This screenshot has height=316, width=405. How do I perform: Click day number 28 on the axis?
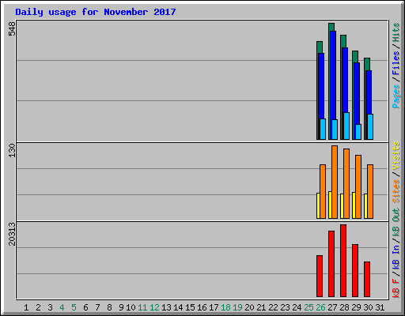tap(344, 307)
